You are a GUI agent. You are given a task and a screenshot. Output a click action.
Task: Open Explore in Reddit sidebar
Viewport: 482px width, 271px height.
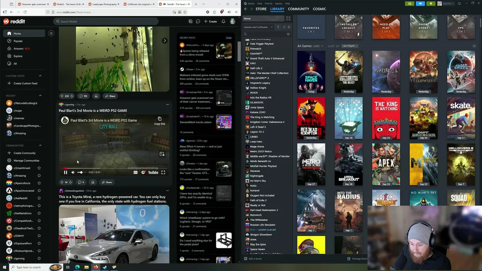pos(24,56)
